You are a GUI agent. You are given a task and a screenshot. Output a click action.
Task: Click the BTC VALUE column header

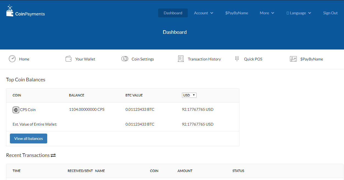[134, 95]
